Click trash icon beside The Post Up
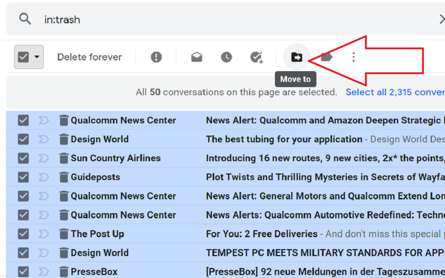445x278 pixels. [64, 234]
